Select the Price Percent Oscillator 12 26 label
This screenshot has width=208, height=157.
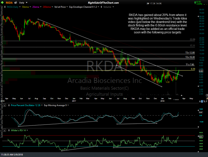[x=26, y=105]
